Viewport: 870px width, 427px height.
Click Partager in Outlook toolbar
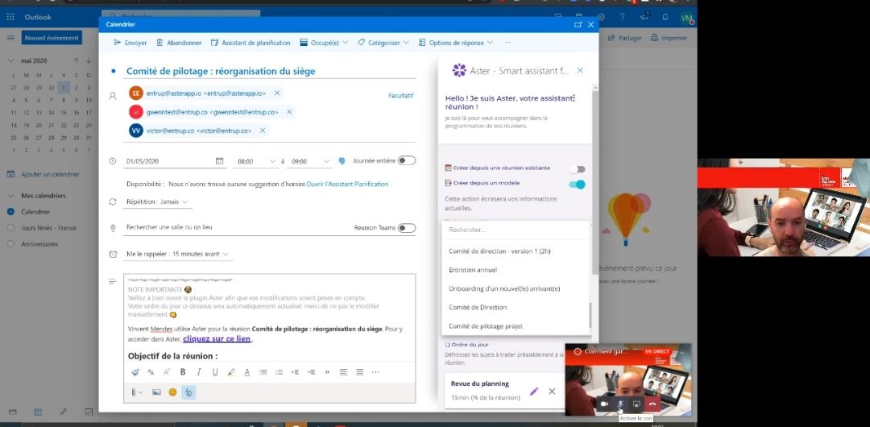point(625,38)
